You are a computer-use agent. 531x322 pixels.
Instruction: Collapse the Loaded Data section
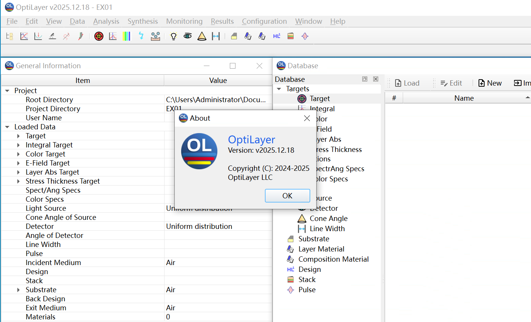point(7,127)
